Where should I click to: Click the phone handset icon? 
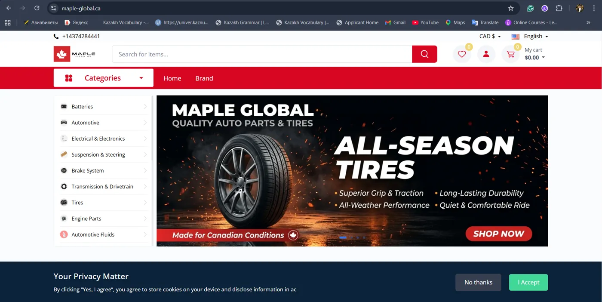coord(56,37)
